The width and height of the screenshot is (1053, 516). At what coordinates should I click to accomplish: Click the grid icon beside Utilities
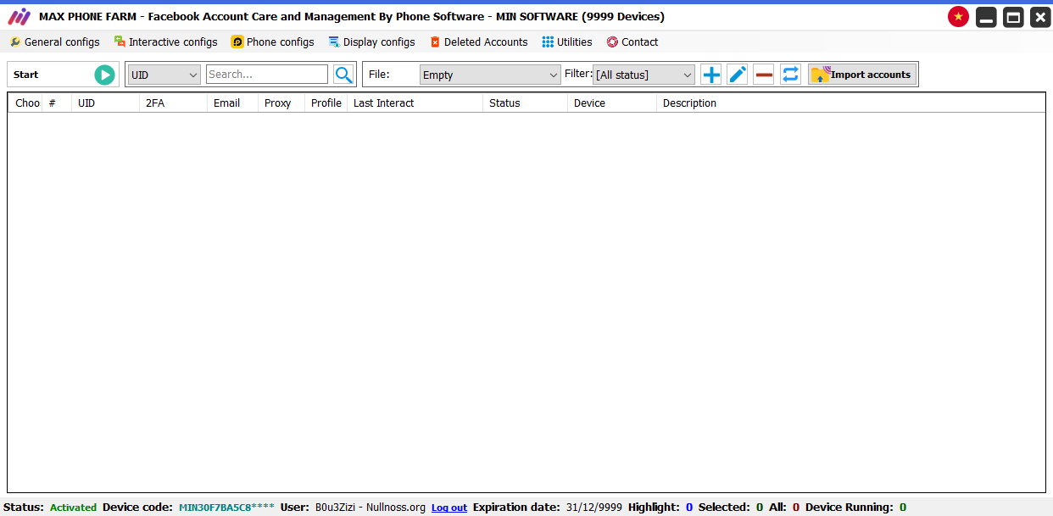pos(548,42)
